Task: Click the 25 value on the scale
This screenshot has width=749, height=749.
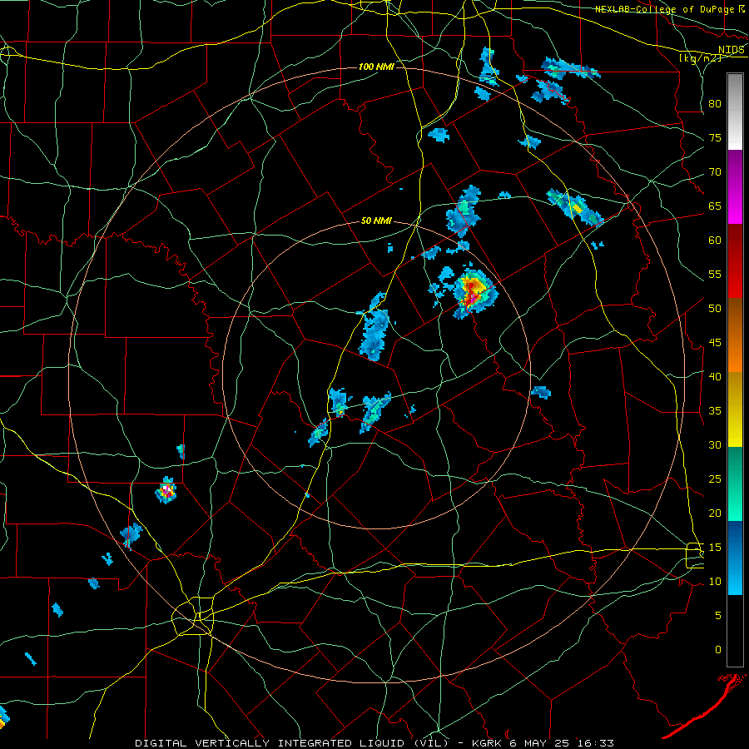Action: point(715,479)
